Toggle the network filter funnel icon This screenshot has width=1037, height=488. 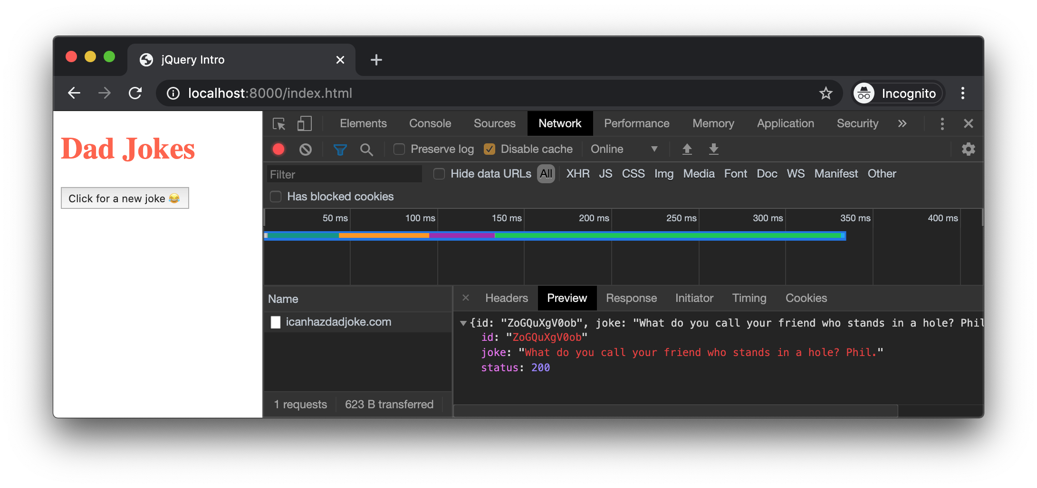(x=340, y=150)
